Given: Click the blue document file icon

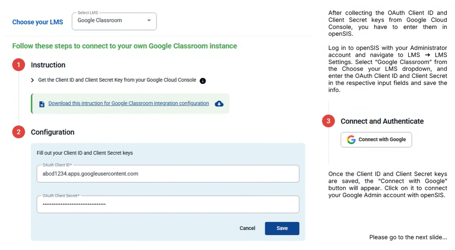Looking at the screenshot, I should (42, 104).
